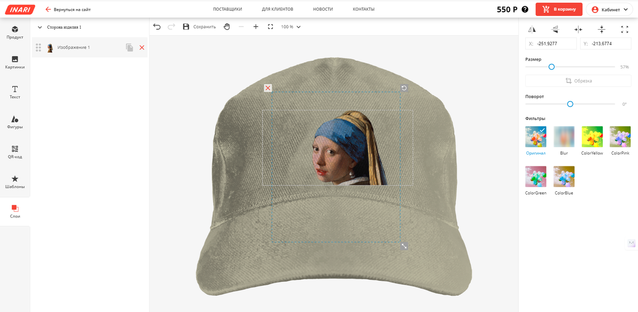This screenshot has width=638, height=312.
Task: Click the 57% size value
Action: [x=624, y=67]
